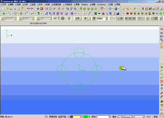
Task: Click the New file icon
Action: 4,9
